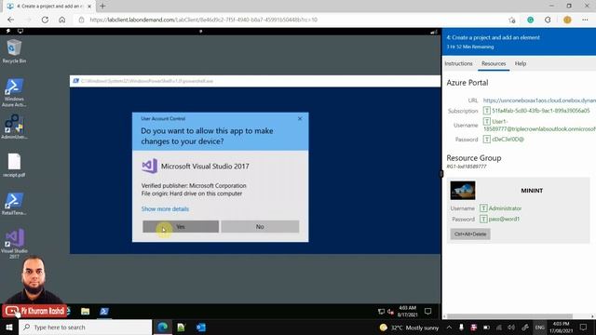Open the browser extensions icon
Screen dimensions: 596x335
coord(548,20)
